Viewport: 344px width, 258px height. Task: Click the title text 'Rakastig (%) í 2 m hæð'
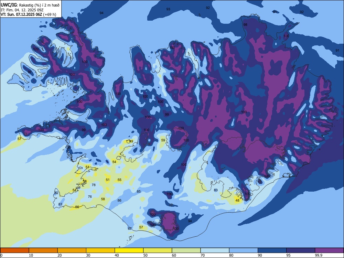pyautogui.click(x=39, y=5)
